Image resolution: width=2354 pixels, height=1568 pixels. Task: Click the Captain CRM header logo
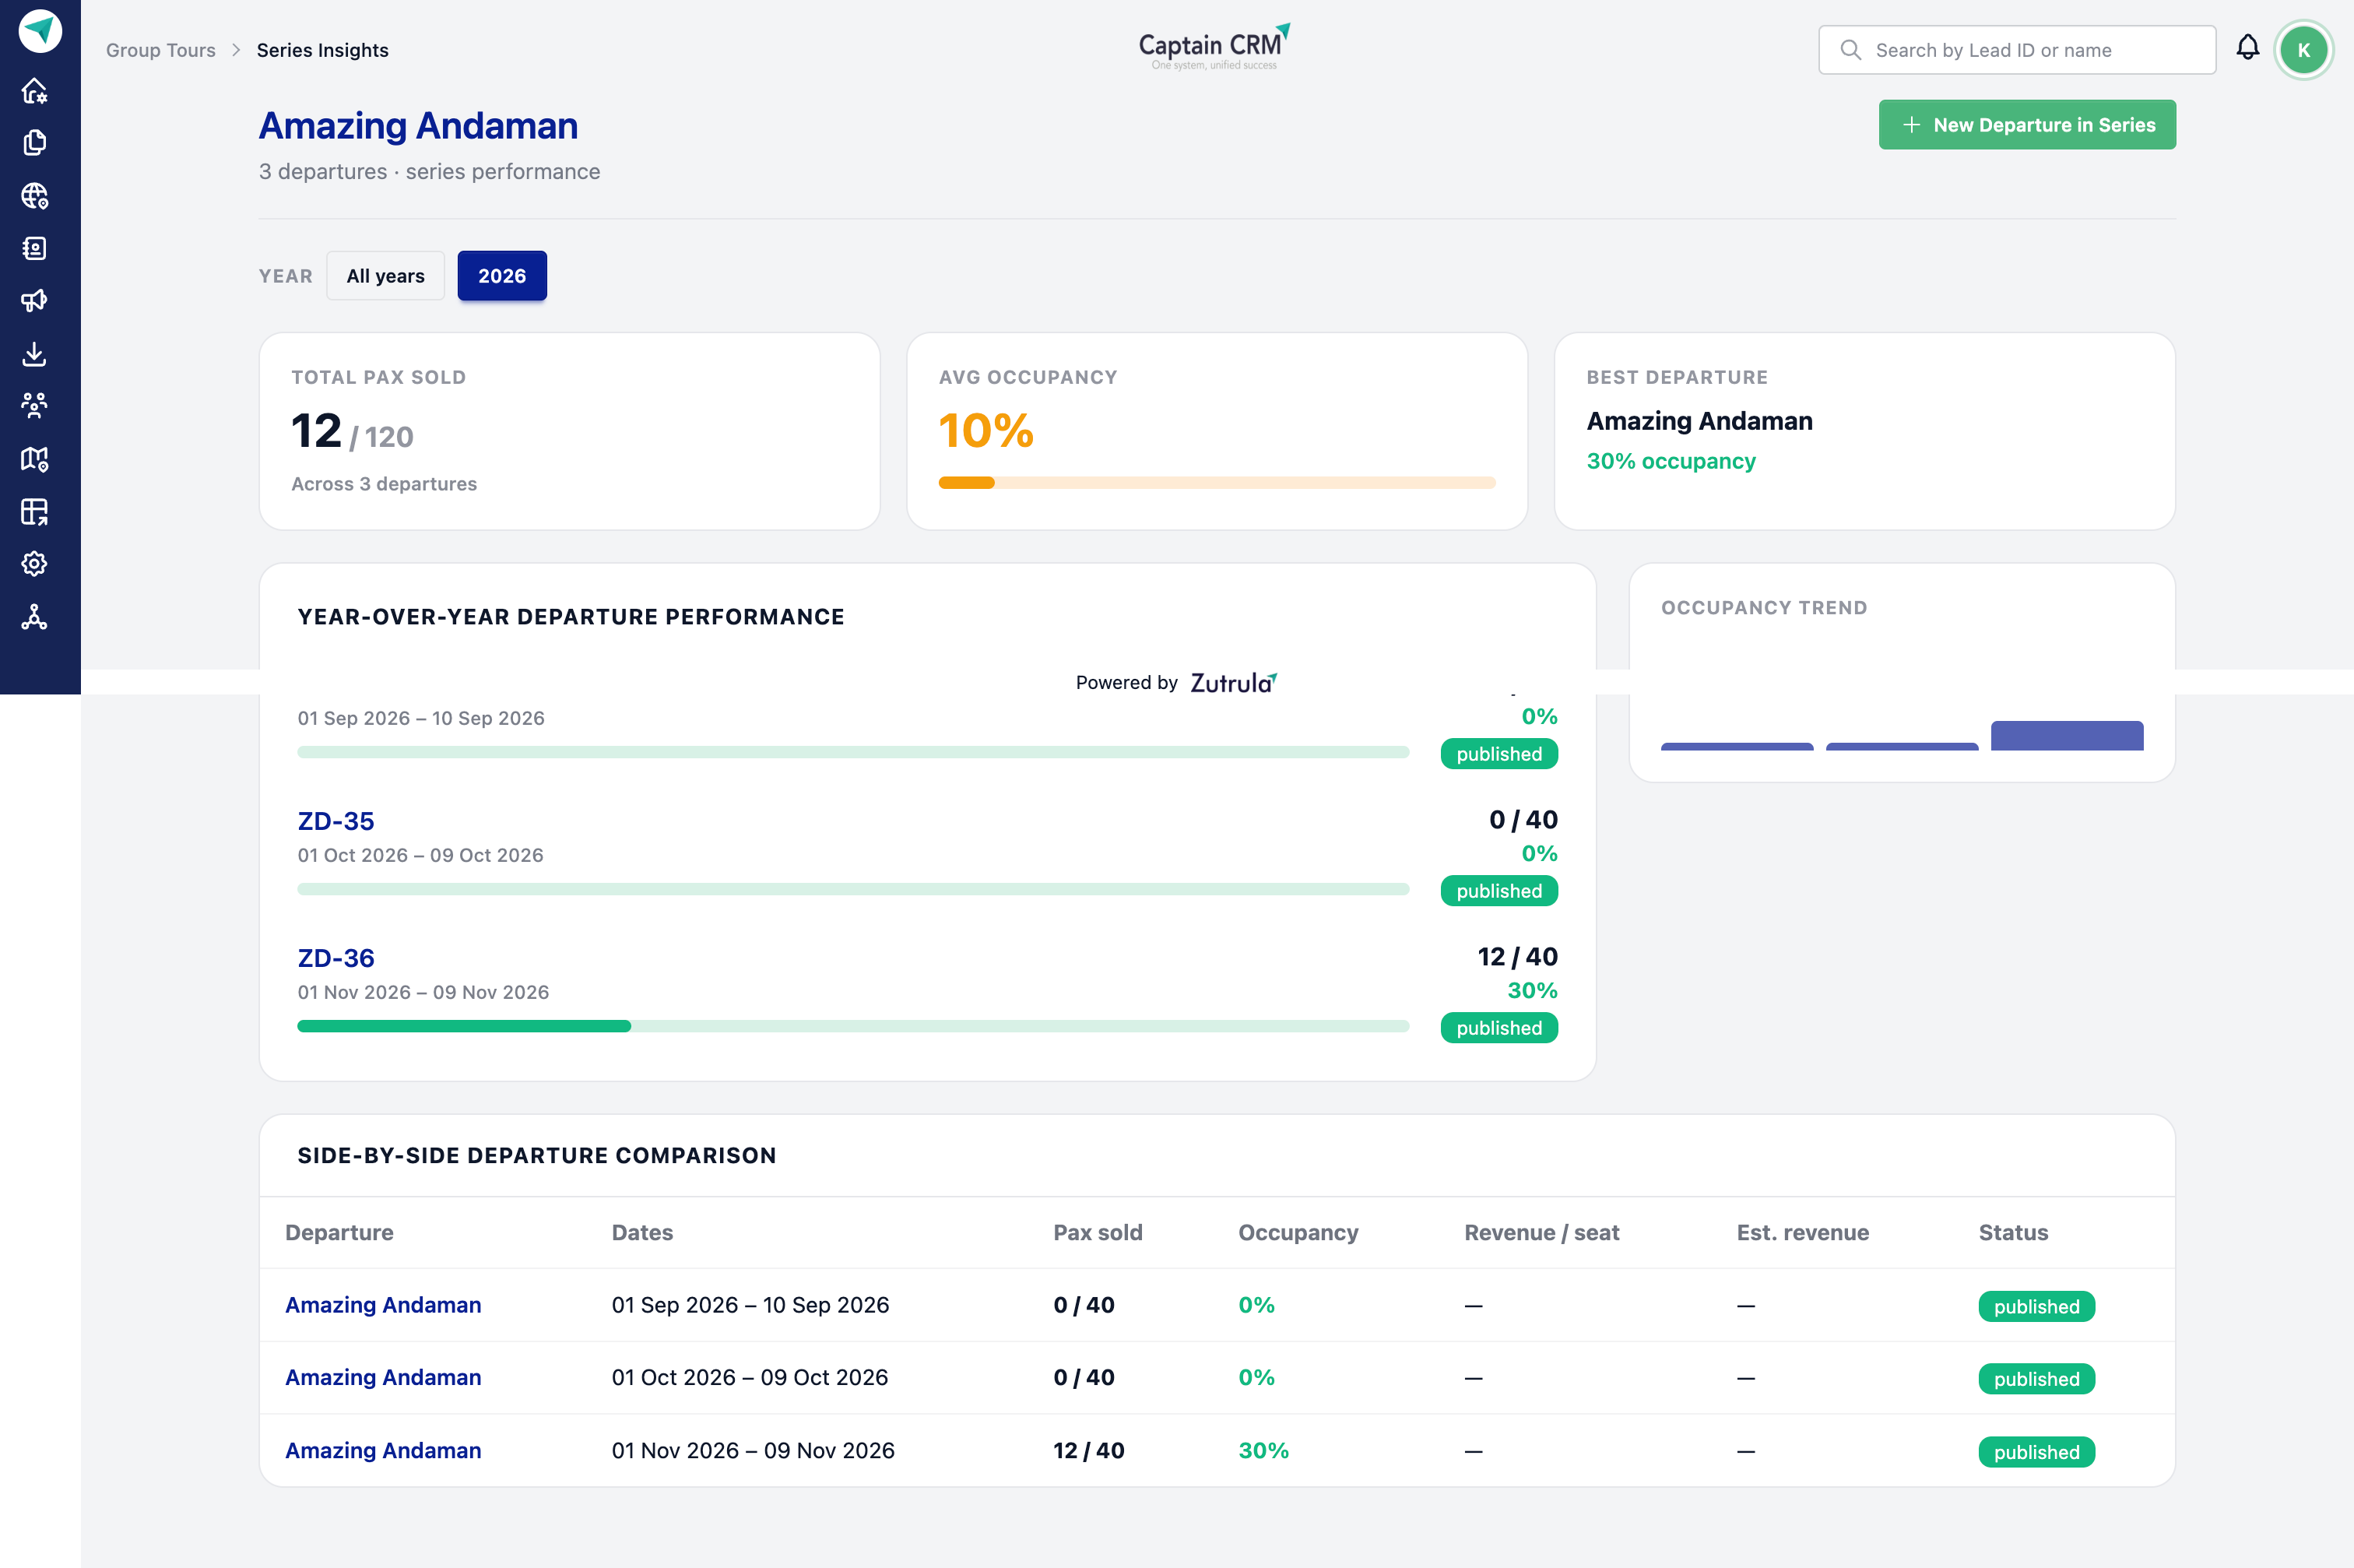point(1214,46)
